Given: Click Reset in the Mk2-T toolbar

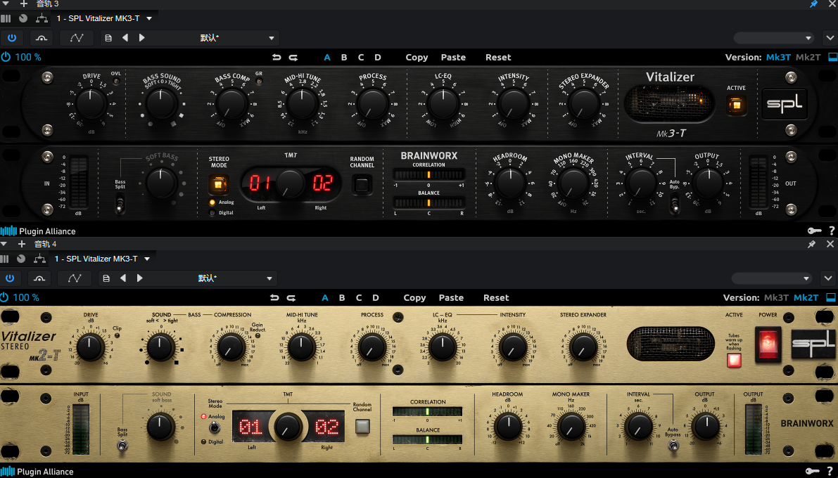Looking at the screenshot, I should pos(496,297).
